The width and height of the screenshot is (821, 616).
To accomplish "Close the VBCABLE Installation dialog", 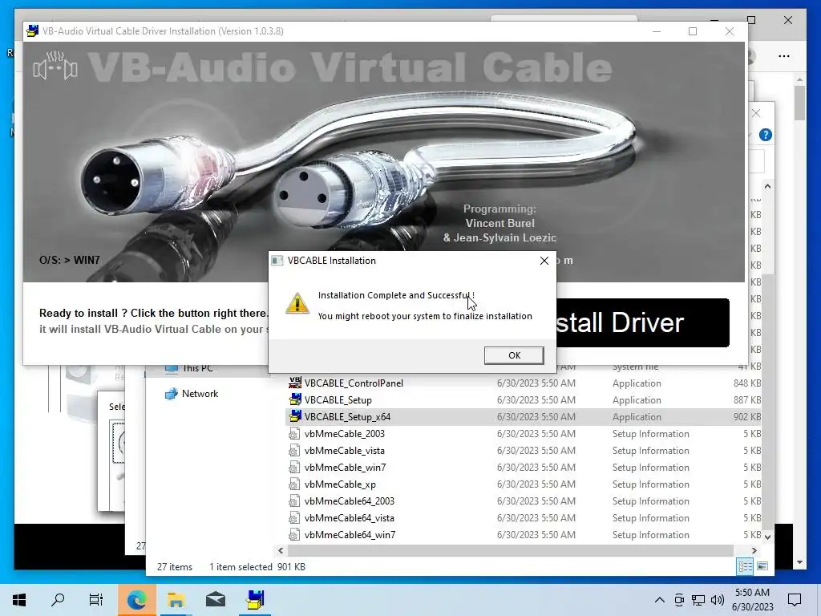I will point(544,261).
